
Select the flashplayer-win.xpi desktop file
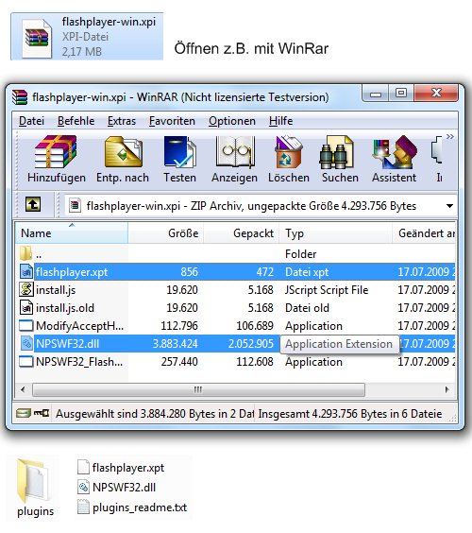(87, 37)
